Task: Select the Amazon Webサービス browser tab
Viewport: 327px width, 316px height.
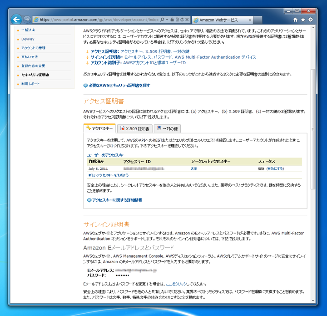Action: click(221, 20)
